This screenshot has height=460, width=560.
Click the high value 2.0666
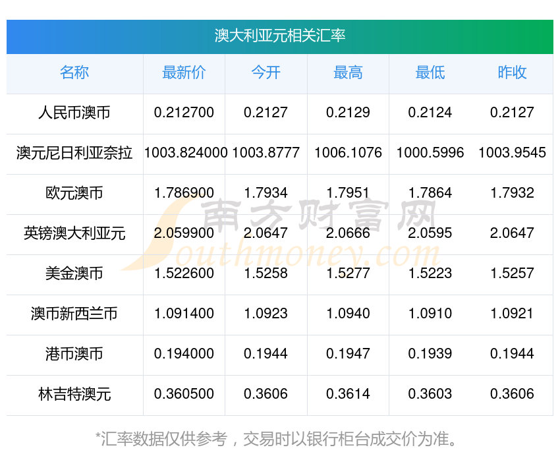coord(348,233)
